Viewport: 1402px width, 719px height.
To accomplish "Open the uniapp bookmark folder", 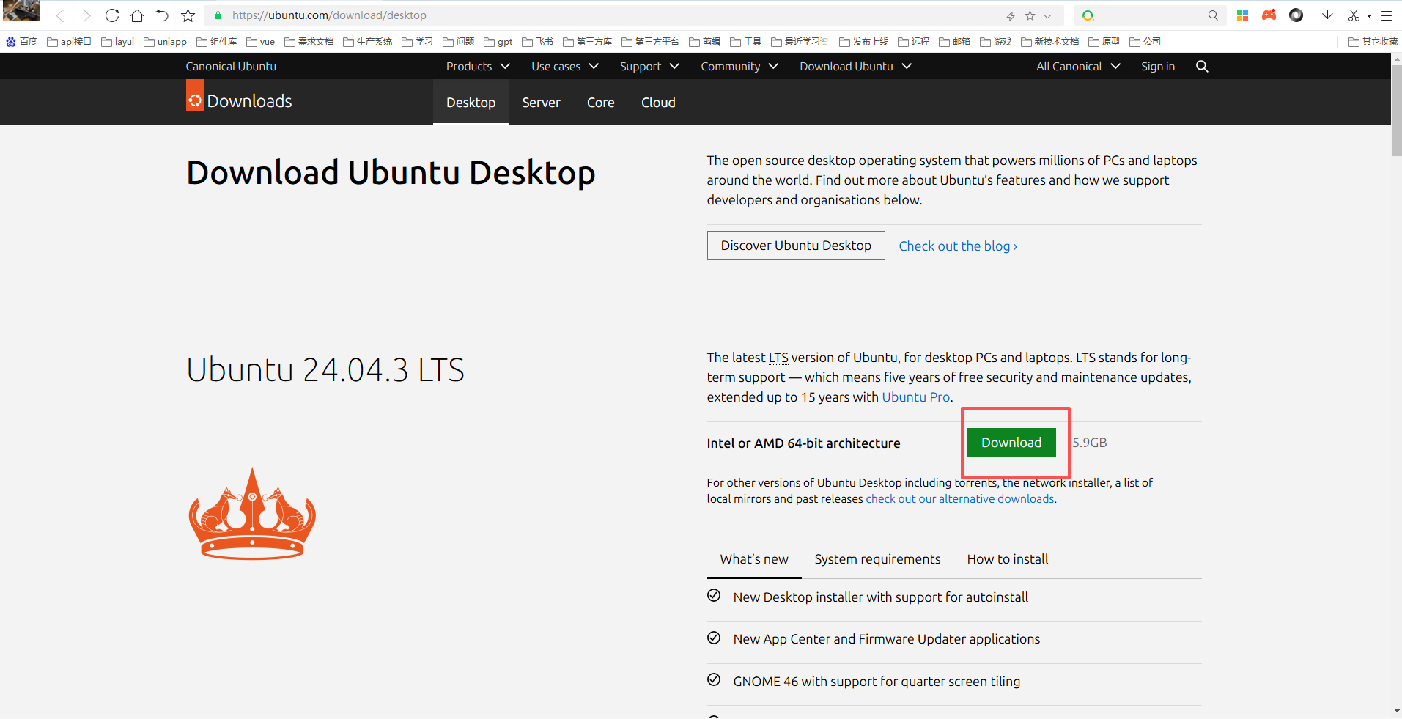I will [x=165, y=42].
